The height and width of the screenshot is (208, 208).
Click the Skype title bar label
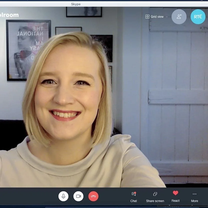(x=76, y=4)
